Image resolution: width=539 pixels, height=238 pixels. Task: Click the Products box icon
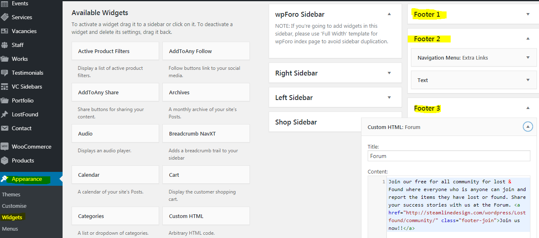coord(5,160)
